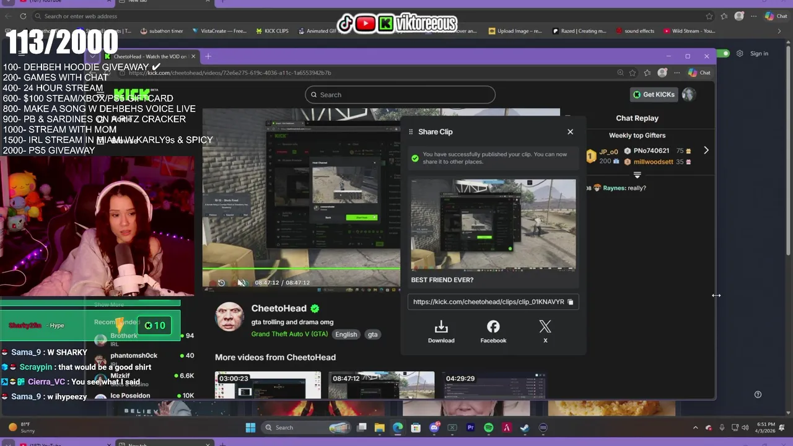
Task: Open Spotify from the taskbar
Action: [488, 427]
